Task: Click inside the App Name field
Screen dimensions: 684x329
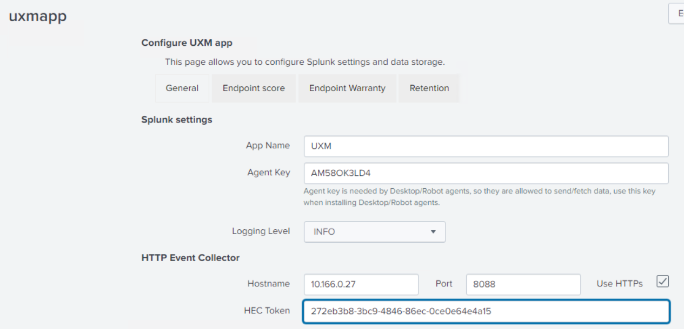Action: (x=486, y=146)
